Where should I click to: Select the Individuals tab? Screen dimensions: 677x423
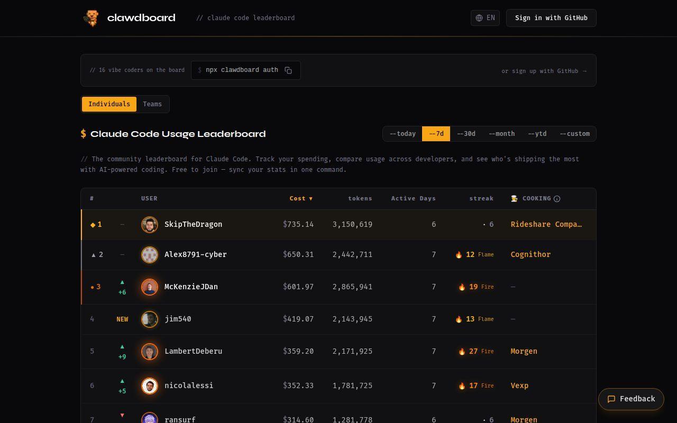click(109, 104)
